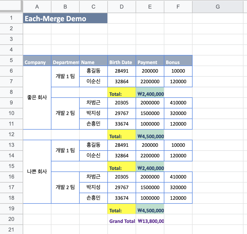Click the row 20 header
The image size is (247, 234).
tap(11, 219)
